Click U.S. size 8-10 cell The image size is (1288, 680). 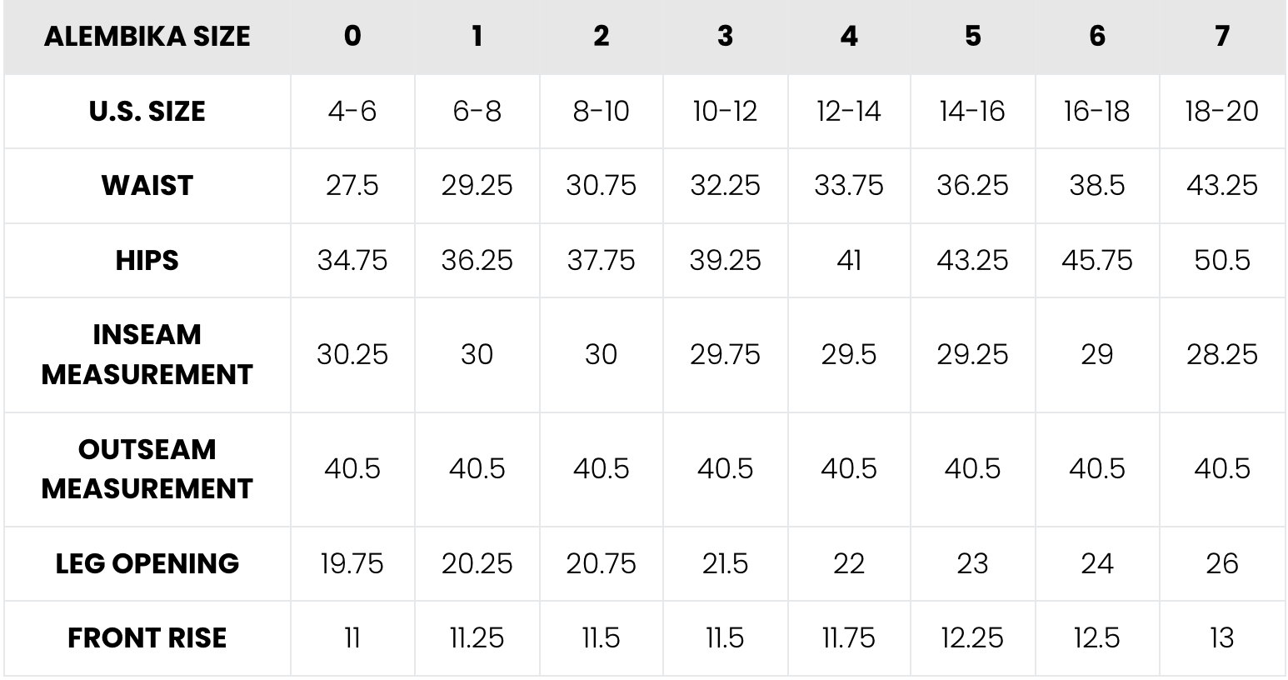(x=601, y=112)
